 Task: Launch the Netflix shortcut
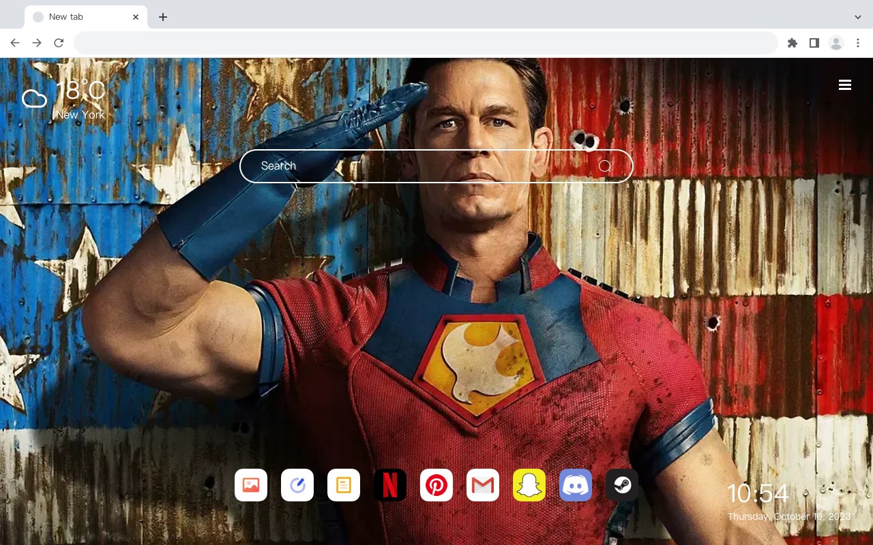tap(390, 485)
